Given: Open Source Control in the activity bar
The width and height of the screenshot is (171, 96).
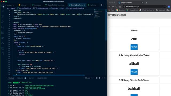Looking at the screenshot, I should (x=3, y=16).
